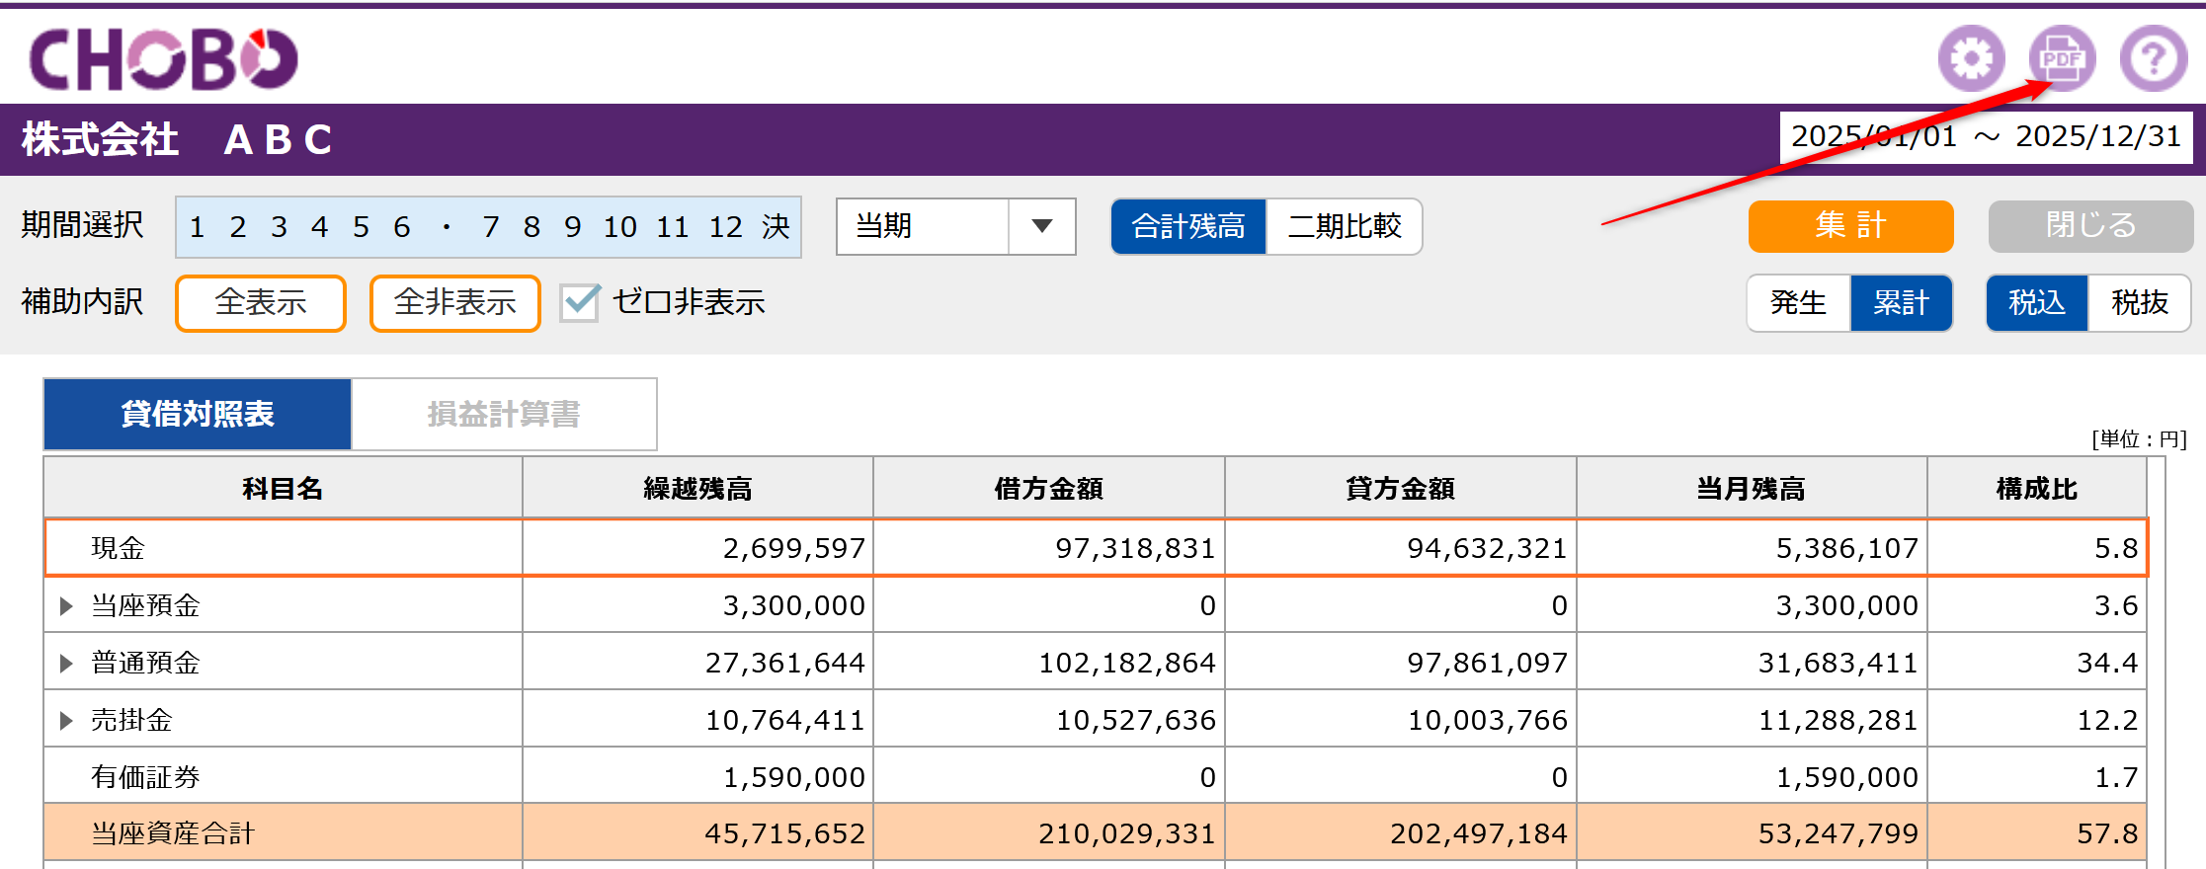Select the 貸借対照表 tab
The height and width of the screenshot is (869, 2206).
point(198,414)
